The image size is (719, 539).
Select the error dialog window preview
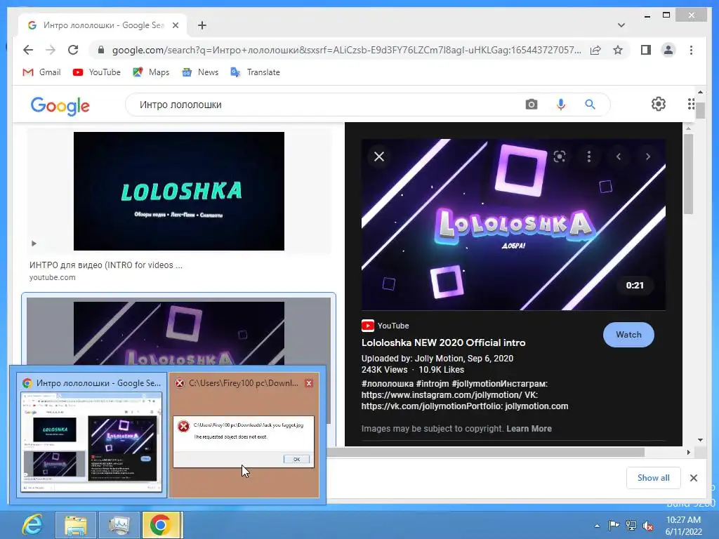(244, 434)
